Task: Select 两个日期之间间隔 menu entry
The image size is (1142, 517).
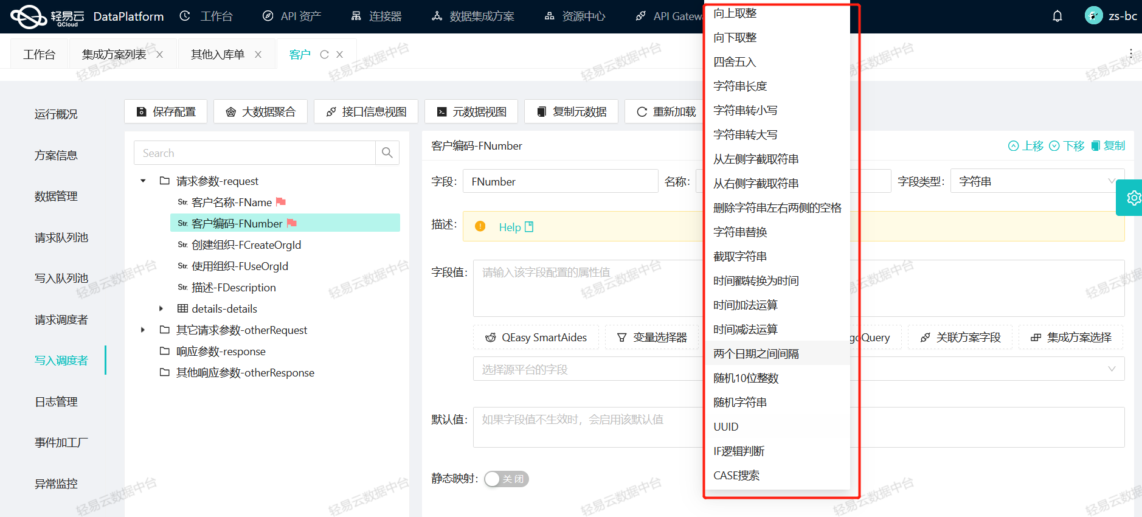Action: click(x=777, y=353)
